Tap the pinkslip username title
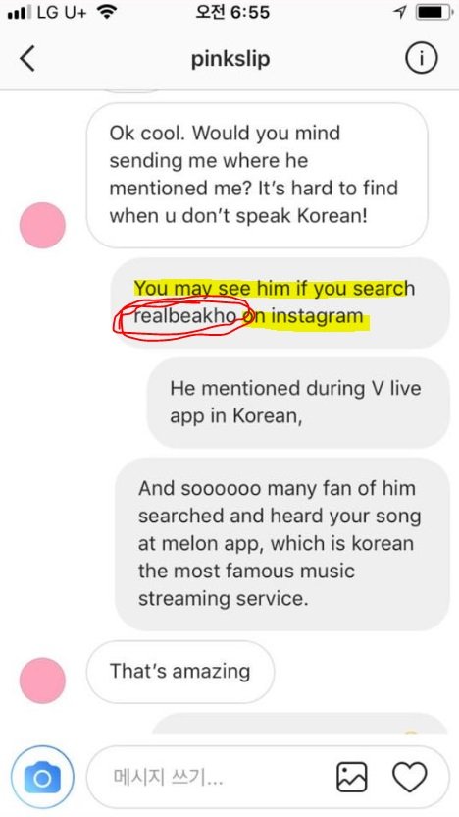The width and height of the screenshot is (459, 817). (x=230, y=59)
